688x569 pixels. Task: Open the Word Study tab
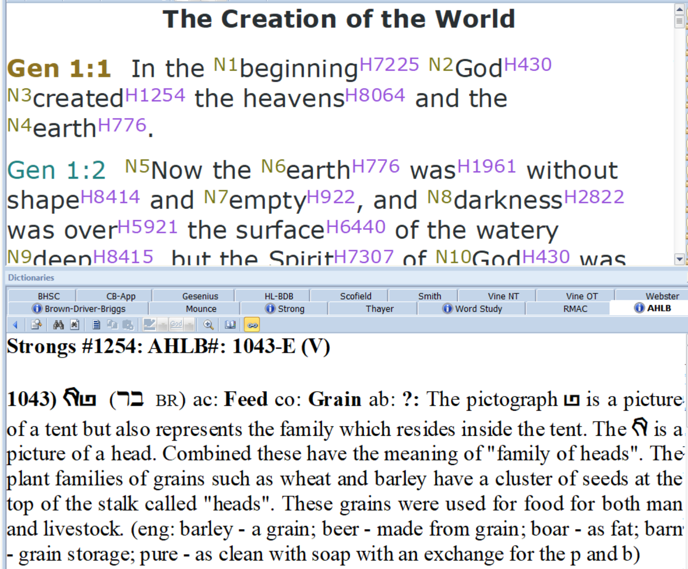[x=472, y=308]
